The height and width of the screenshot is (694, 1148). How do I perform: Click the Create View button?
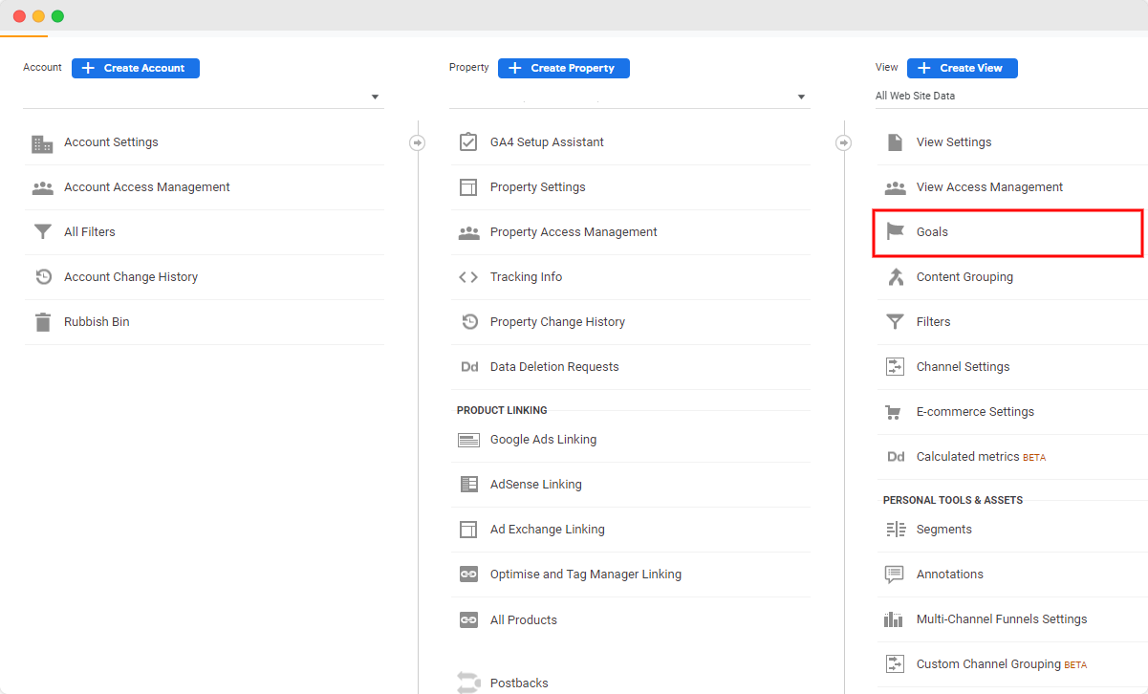click(x=962, y=67)
